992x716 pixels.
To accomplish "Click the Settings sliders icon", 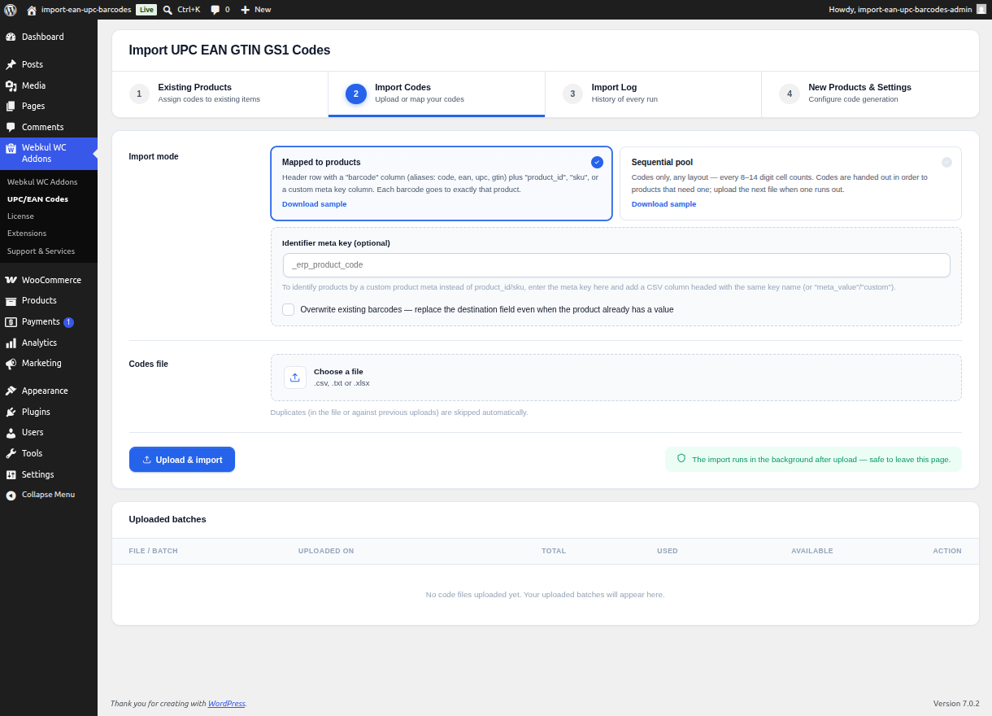I will [11, 474].
